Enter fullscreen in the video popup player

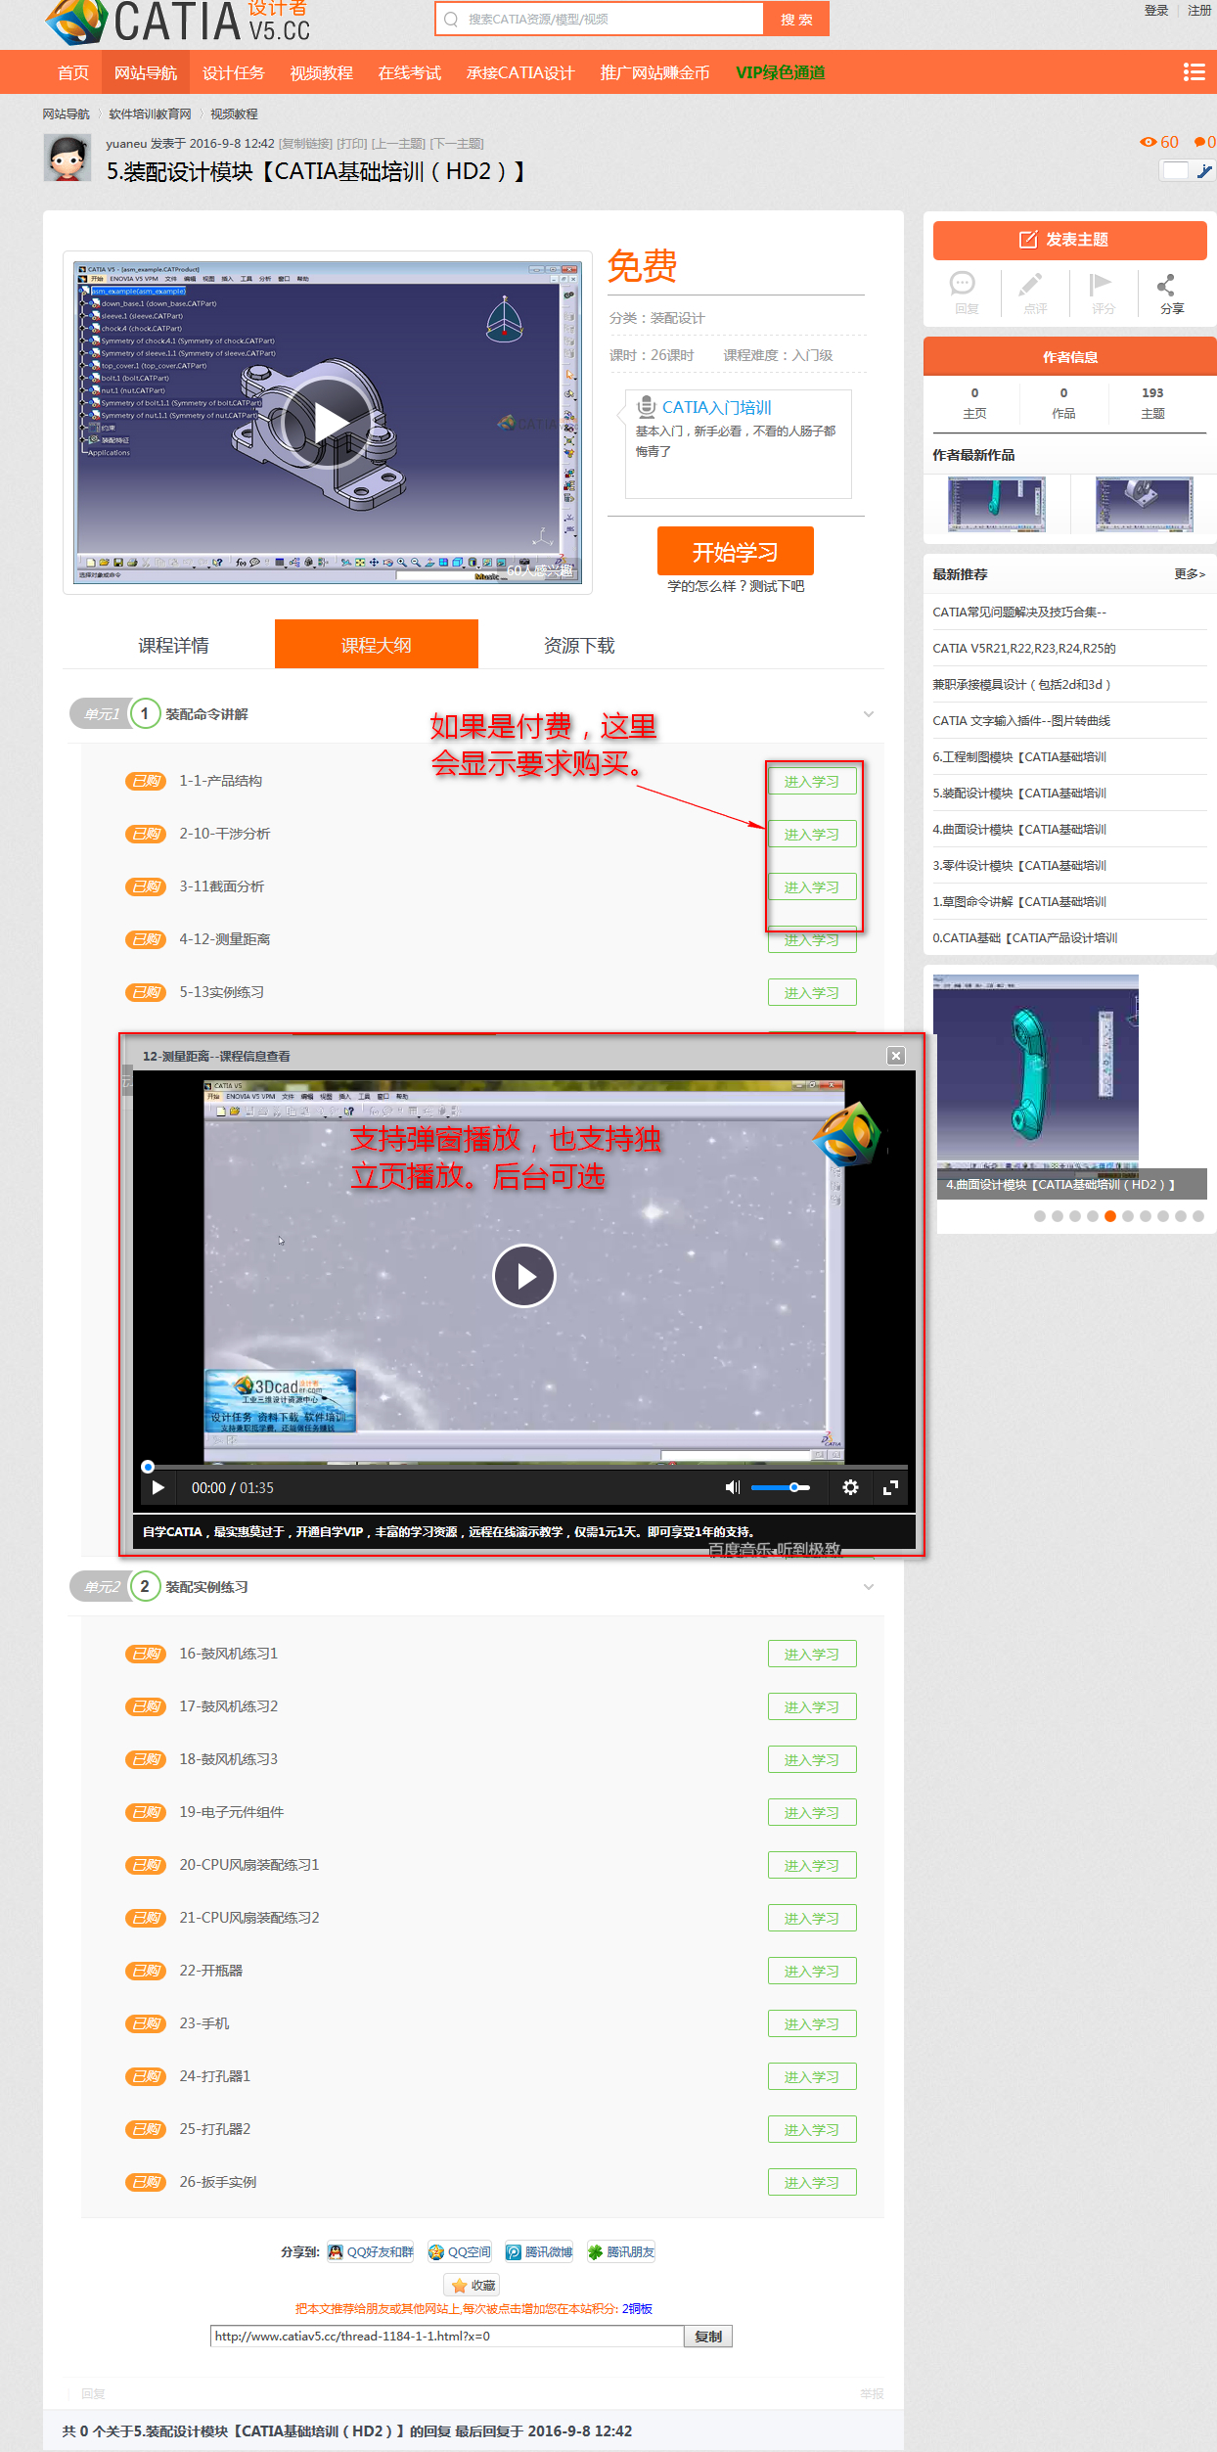[x=890, y=1487]
